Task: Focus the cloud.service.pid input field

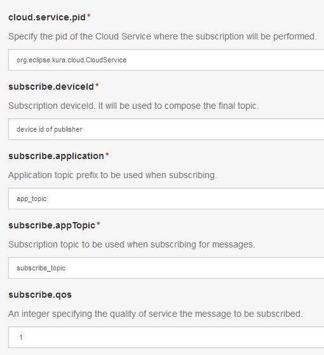Action: 166,60
